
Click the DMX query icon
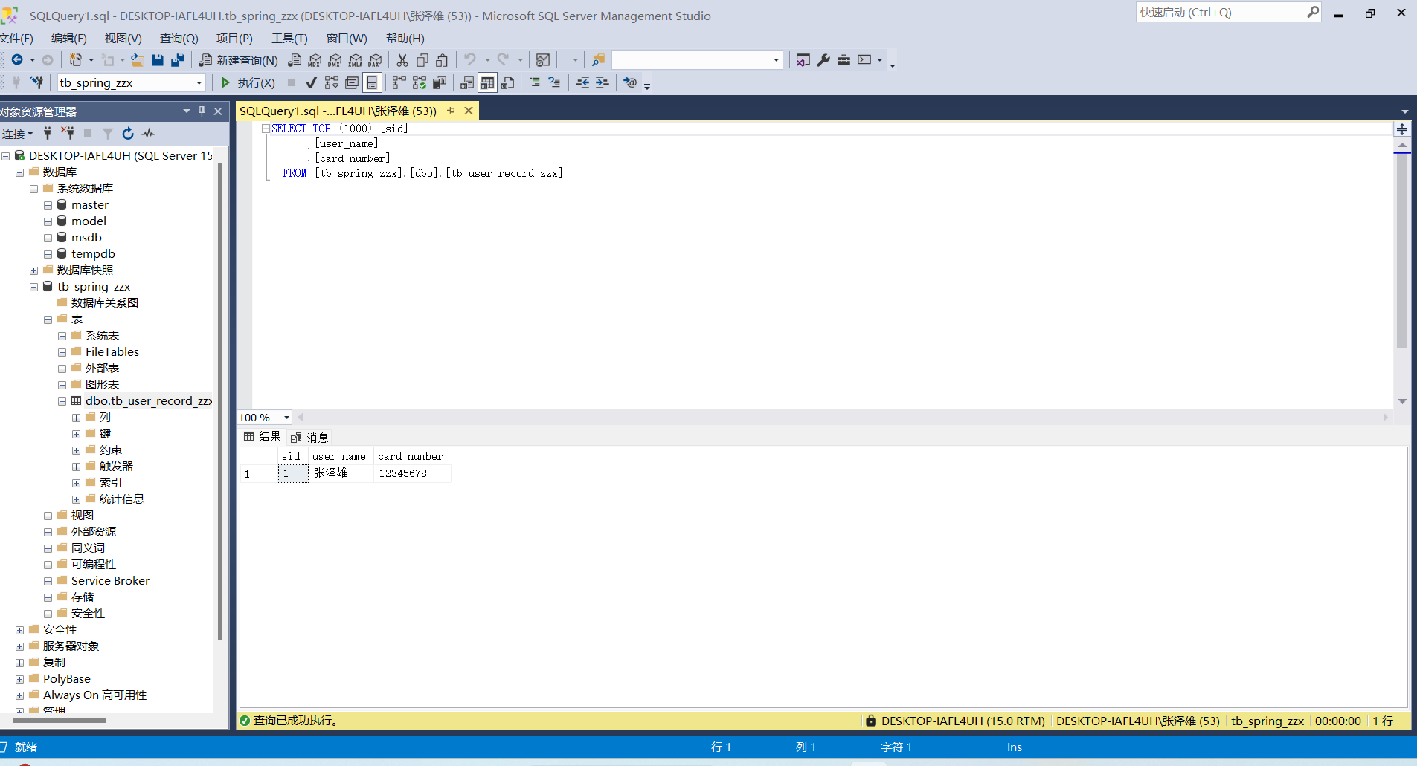(x=335, y=60)
